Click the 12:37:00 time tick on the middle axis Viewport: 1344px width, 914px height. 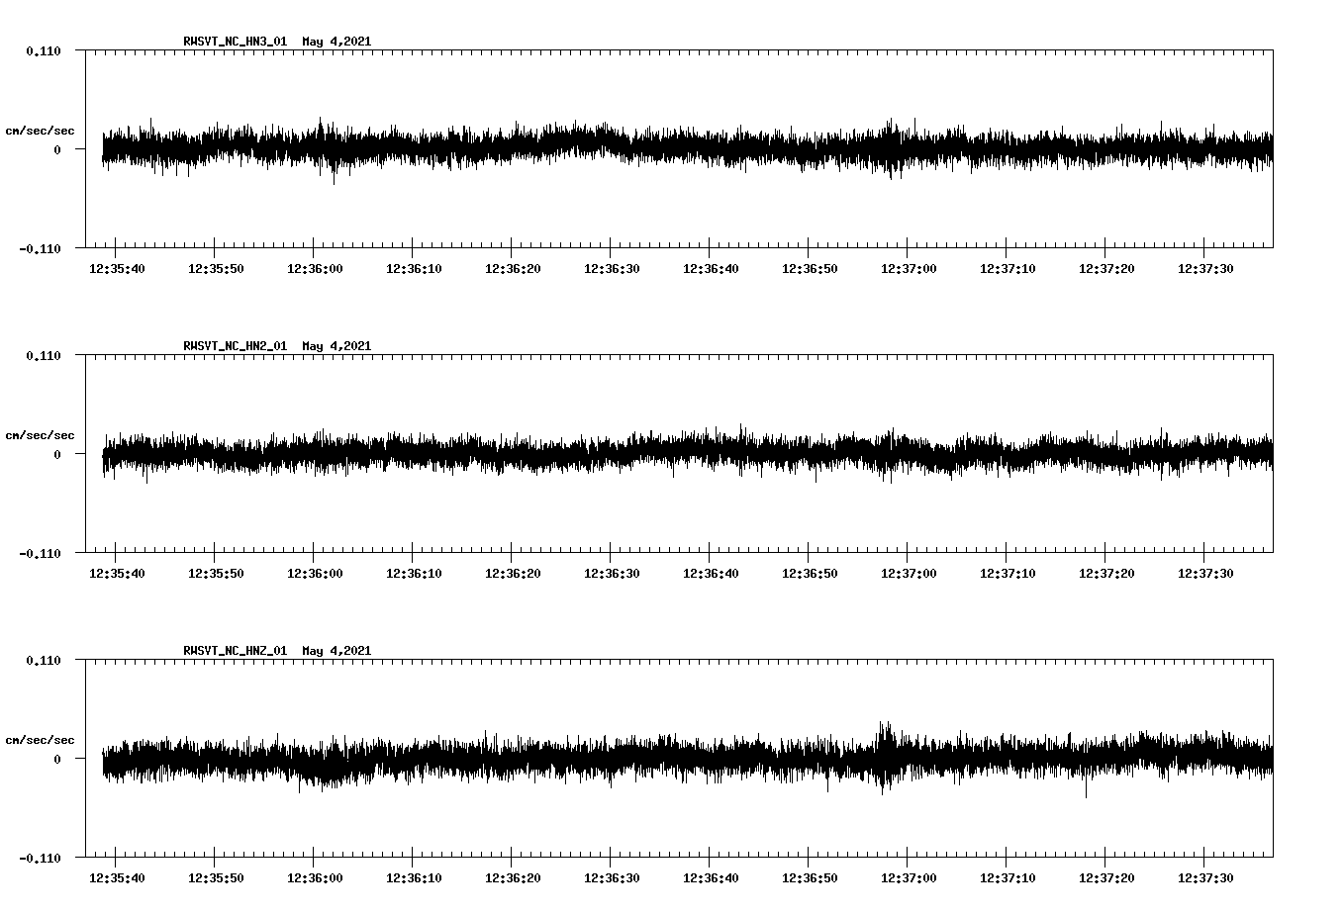pos(908,571)
